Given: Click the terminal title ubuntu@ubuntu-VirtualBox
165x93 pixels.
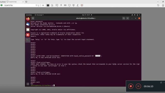Looking at the screenshot, I should tap(86, 18).
